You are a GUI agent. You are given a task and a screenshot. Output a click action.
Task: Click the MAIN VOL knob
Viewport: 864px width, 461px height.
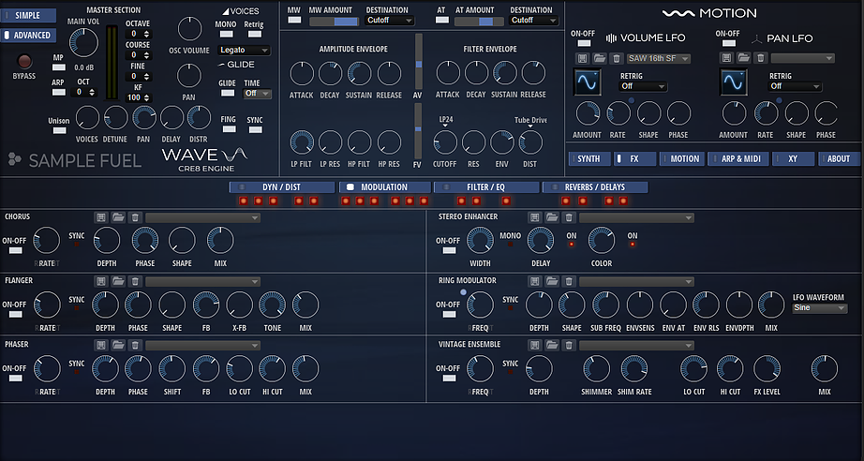[83, 43]
